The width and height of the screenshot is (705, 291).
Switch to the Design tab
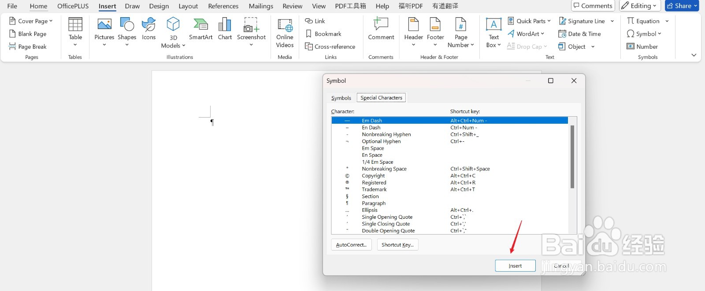point(159,6)
